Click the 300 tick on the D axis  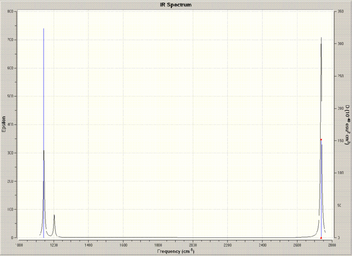(341, 44)
